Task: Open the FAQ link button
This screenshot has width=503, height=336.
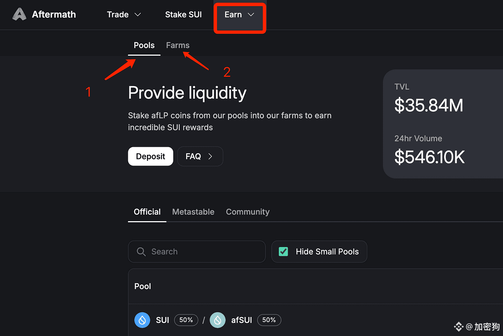Action: tap(200, 157)
